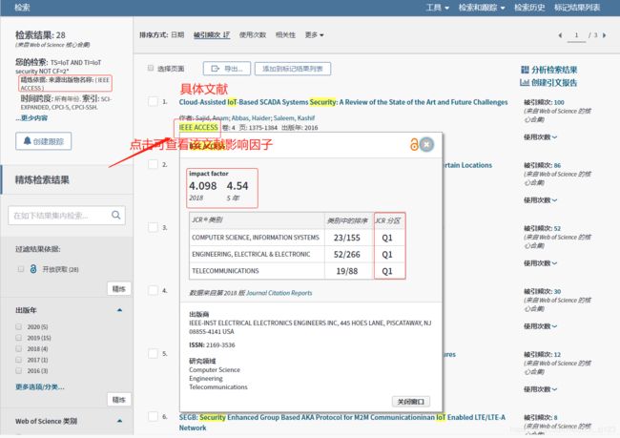Open the Cloud-Assisted IoT-Based SCADA article title

click(x=343, y=102)
